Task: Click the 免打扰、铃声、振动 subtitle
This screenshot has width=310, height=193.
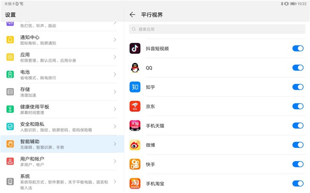Action: [x=38, y=25]
